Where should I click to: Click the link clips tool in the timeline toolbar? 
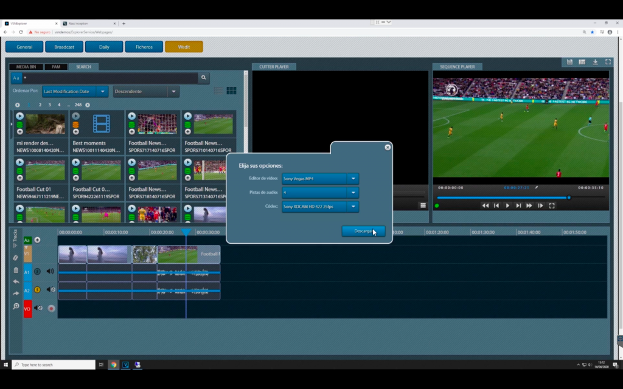[15, 258]
